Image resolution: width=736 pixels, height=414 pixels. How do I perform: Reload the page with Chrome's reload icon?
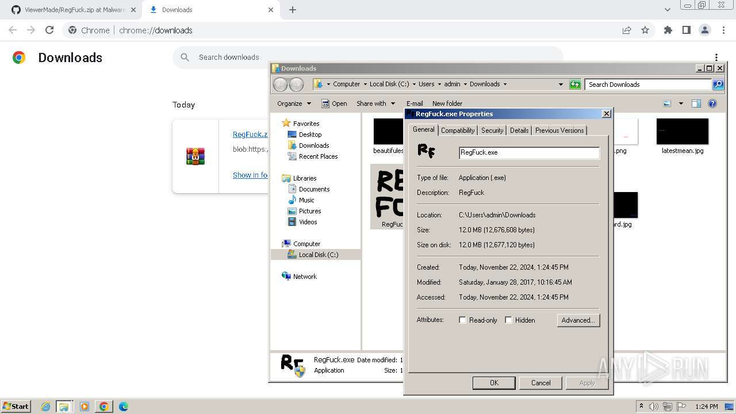[49, 30]
